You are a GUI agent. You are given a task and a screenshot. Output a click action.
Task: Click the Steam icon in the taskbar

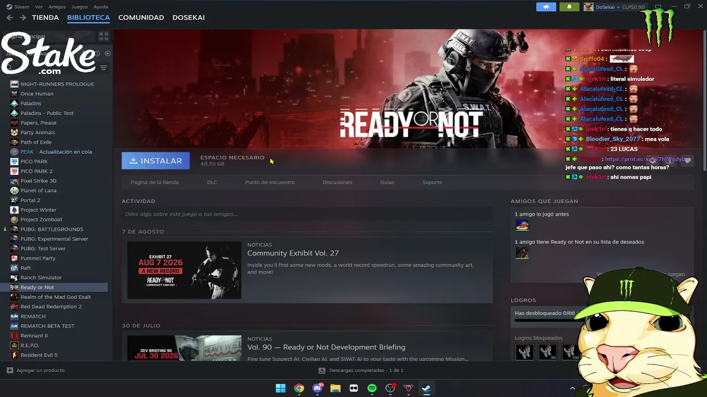pos(426,388)
